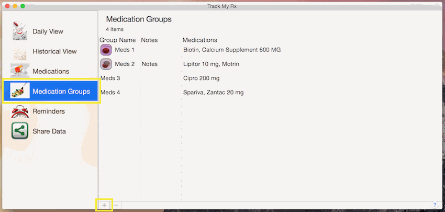Viewport: 445px width, 212px height.
Task: Click the Medications column header
Action: pyautogui.click(x=200, y=40)
